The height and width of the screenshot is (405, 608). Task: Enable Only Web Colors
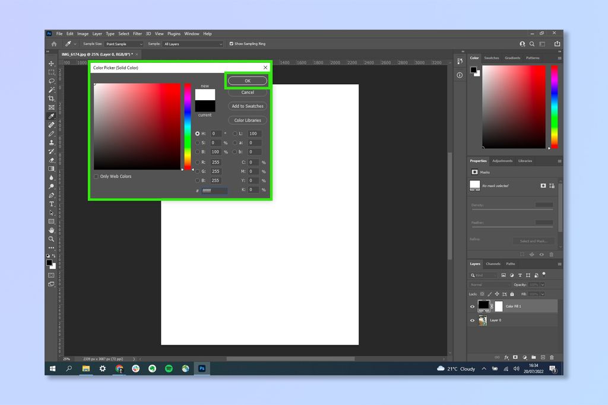coord(96,176)
